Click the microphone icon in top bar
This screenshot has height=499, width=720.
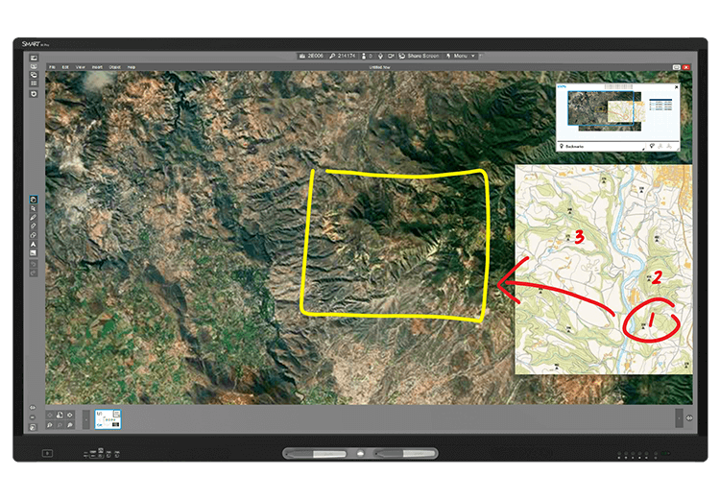[382, 56]
